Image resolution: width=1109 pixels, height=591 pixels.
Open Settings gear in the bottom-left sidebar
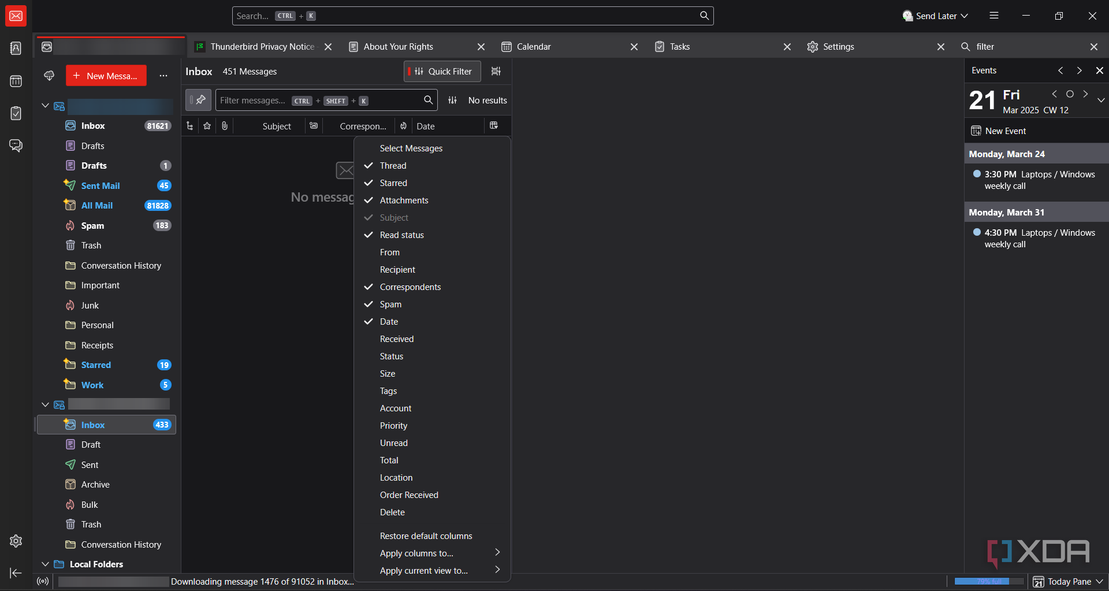[16, 541]
